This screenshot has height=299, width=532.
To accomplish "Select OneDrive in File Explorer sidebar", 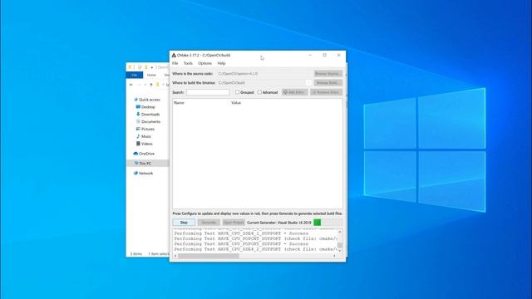I will (146, 154).
